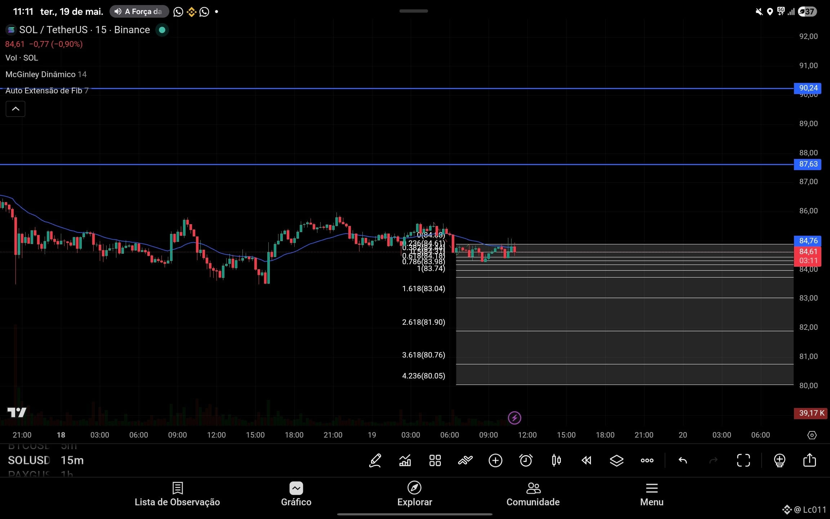Collapse the indicator legend chevron
The width and height of the screenshot is (830, 519).
[15, 109]
